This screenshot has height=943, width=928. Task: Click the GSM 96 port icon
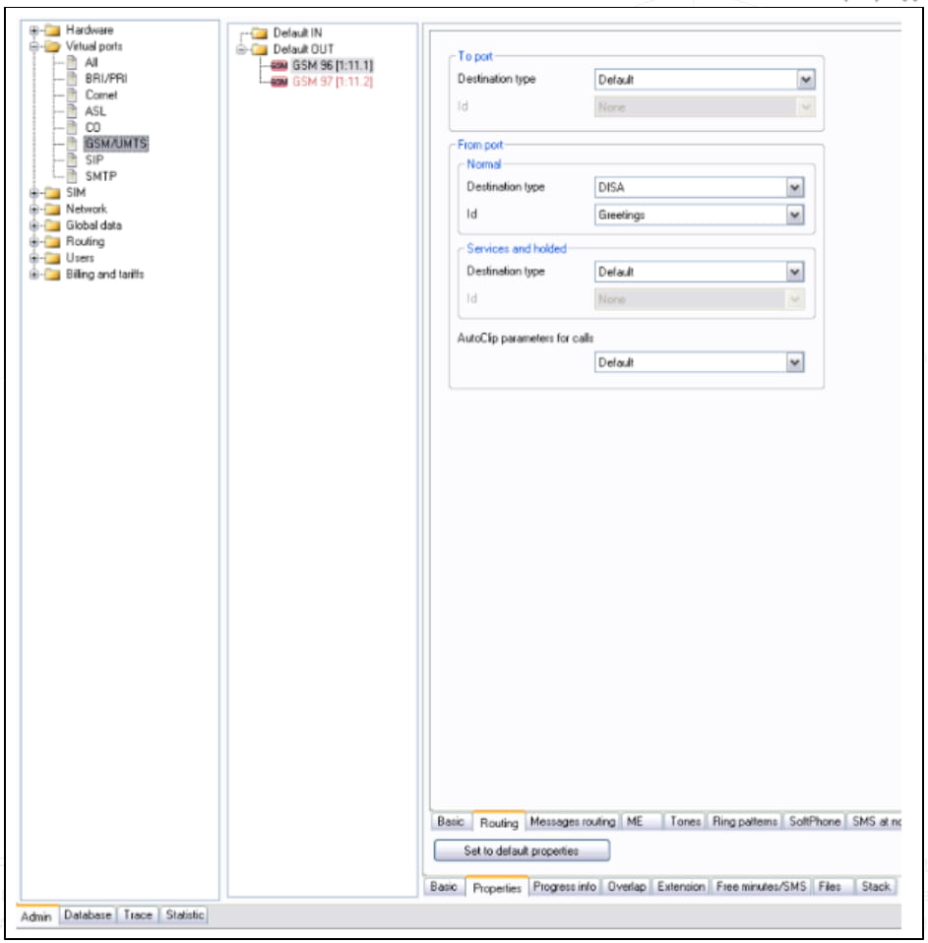coord(279,66)
